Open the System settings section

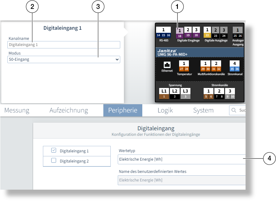click(203, 110)
